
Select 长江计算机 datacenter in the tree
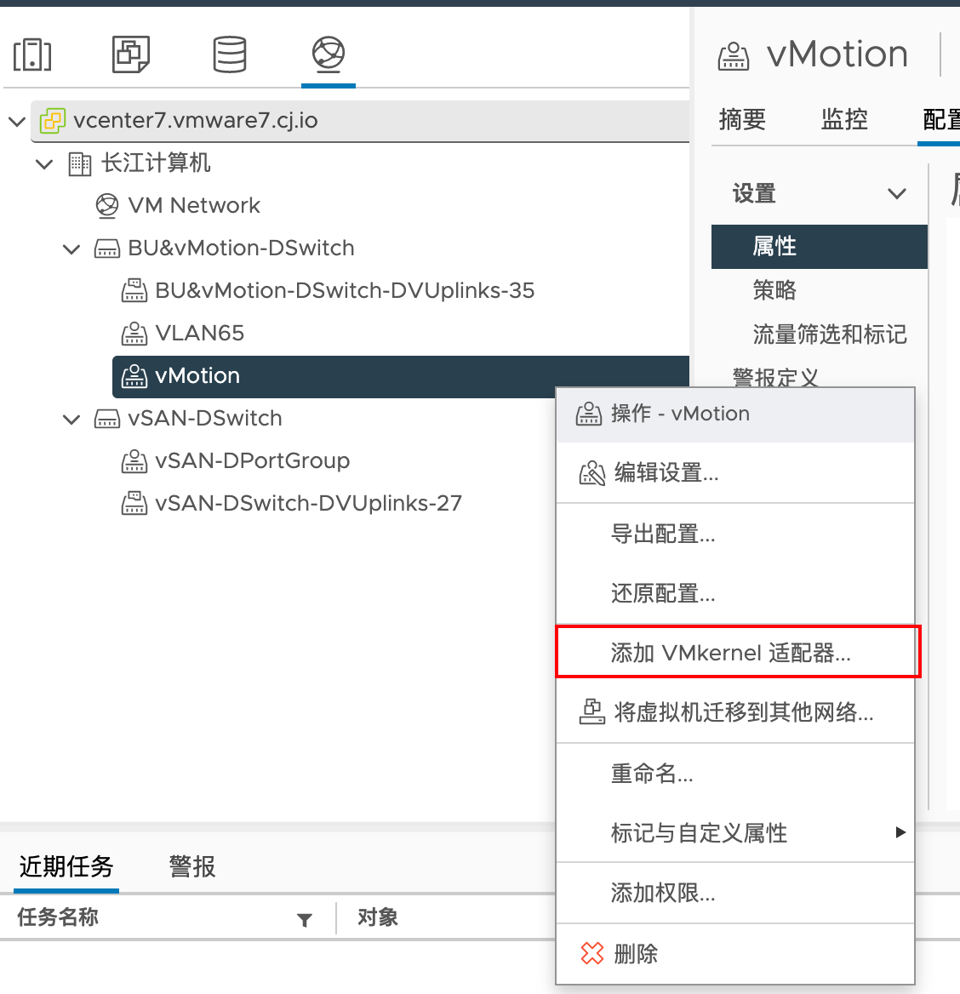(156, 163)
